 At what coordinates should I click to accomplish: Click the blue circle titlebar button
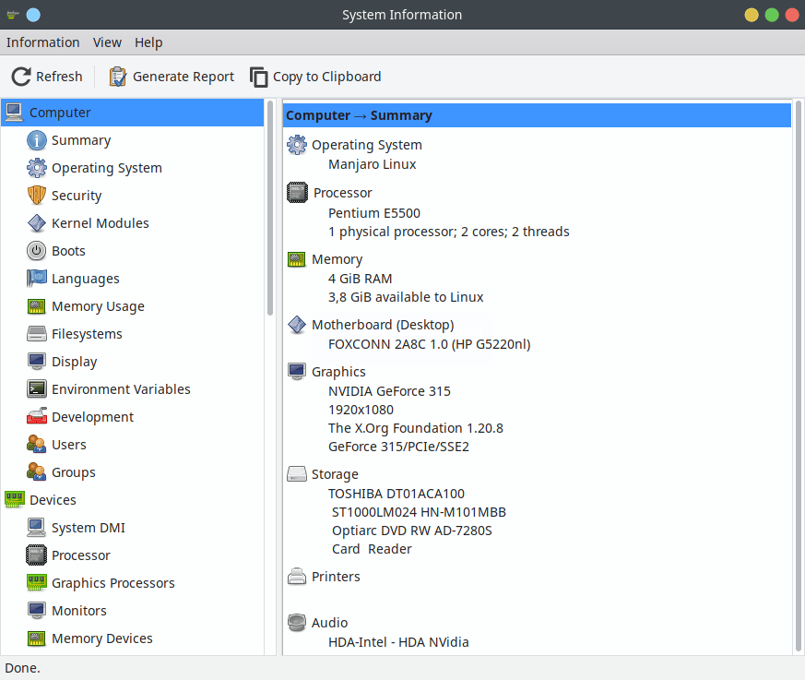pos(33,15)
